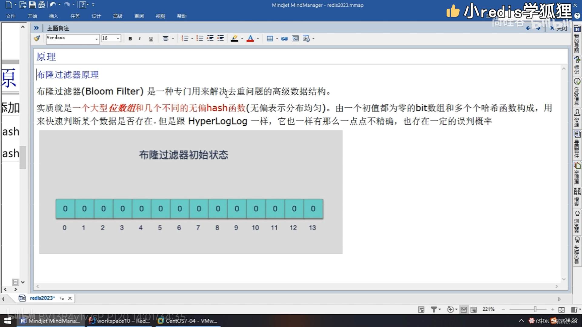Click the clear formatting brush icon

pyautogui.click(x=37, y=38)
